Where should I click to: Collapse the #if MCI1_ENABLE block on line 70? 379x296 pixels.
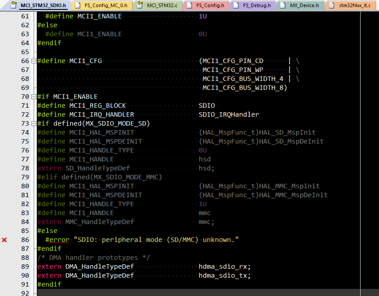coord(34,97)
